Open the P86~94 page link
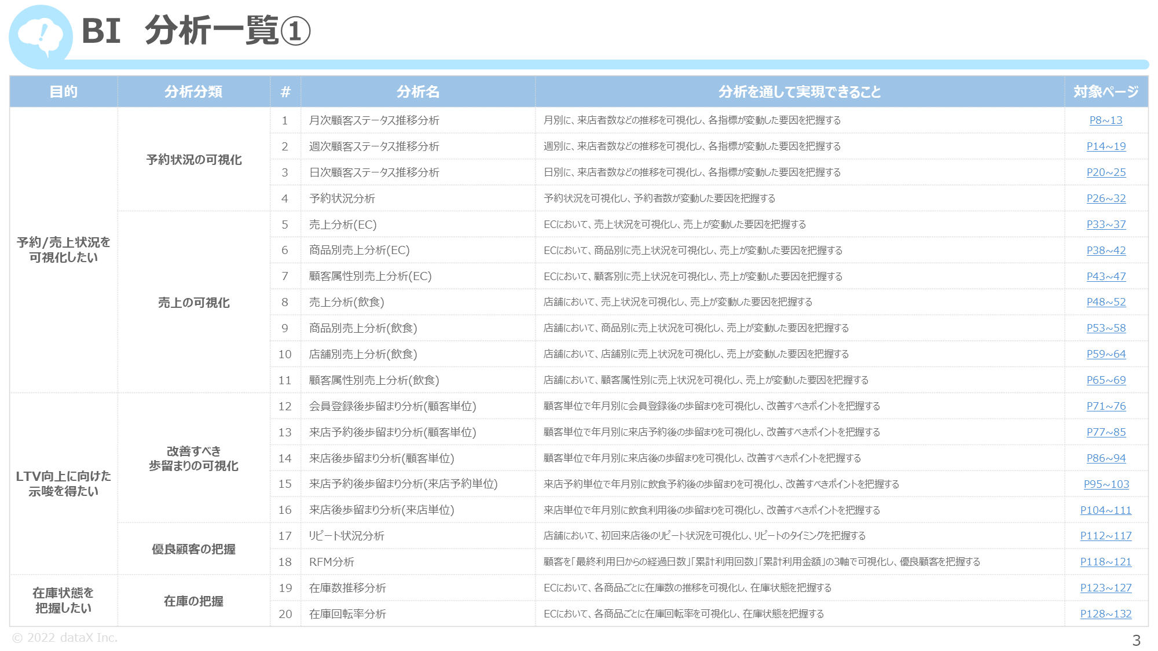1158x651 pixels. pyautogui.click(x=1106, y=458)
